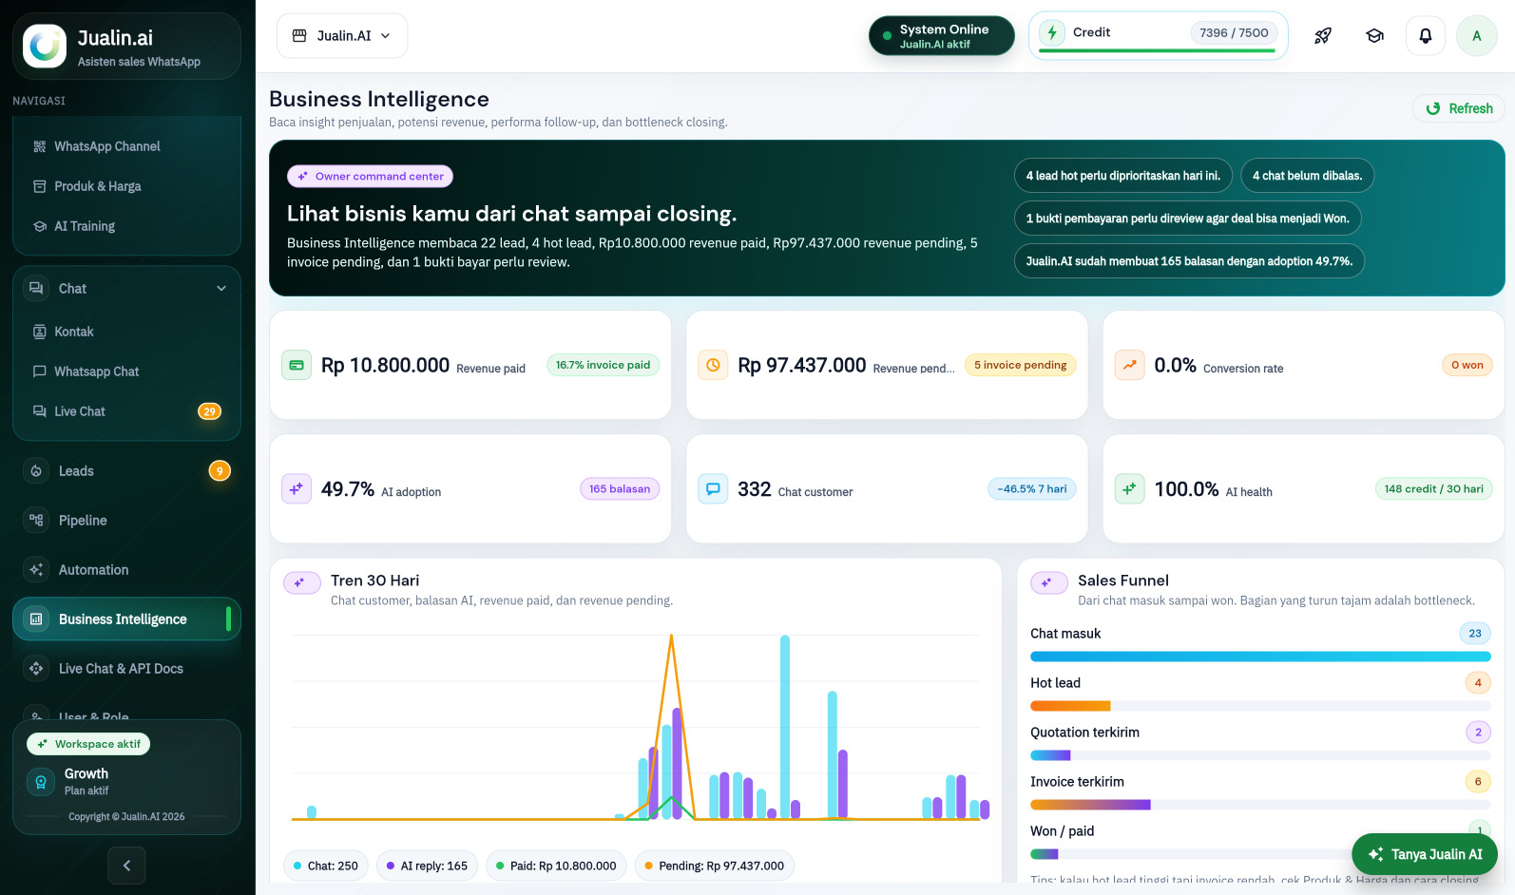Open the user avatar A
This screenshot has width=1515, height=895.
(x=1477, y=36)
